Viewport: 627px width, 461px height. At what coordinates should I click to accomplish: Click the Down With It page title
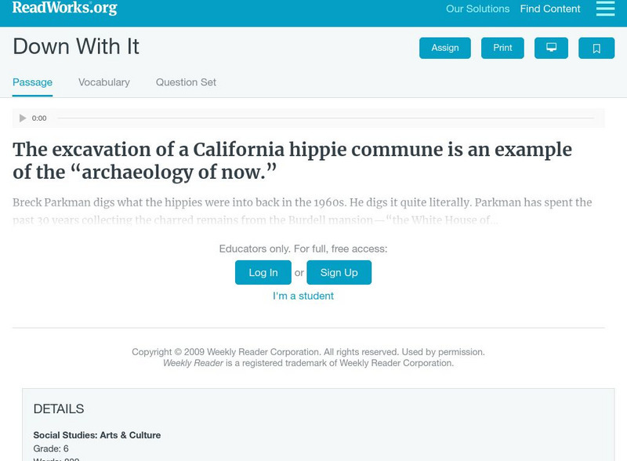pyautogui.click(x=76, y=47)
